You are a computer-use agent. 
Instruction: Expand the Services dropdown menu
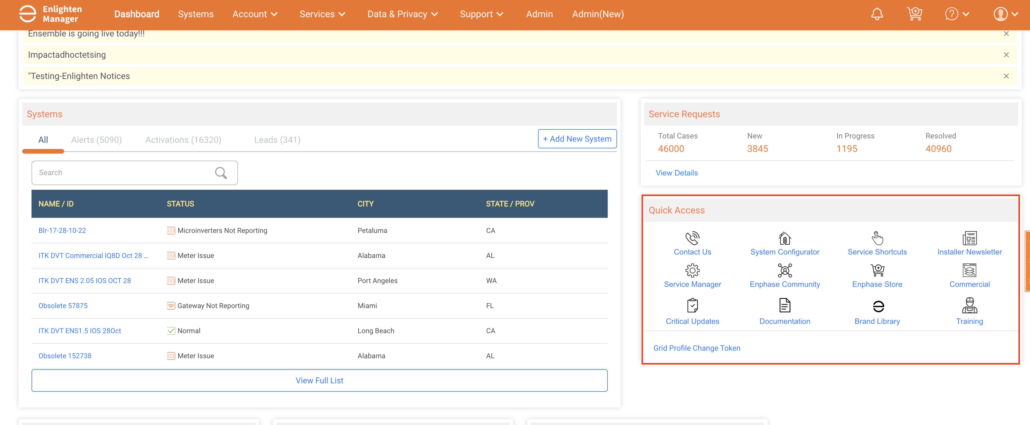coord(322,14)
